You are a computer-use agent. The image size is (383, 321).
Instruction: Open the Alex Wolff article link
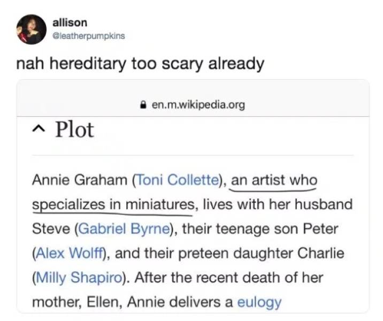point(70,254)
